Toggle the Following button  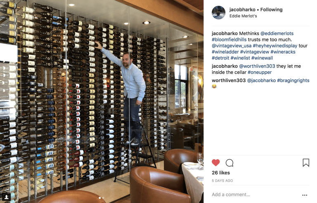point(271,9)
